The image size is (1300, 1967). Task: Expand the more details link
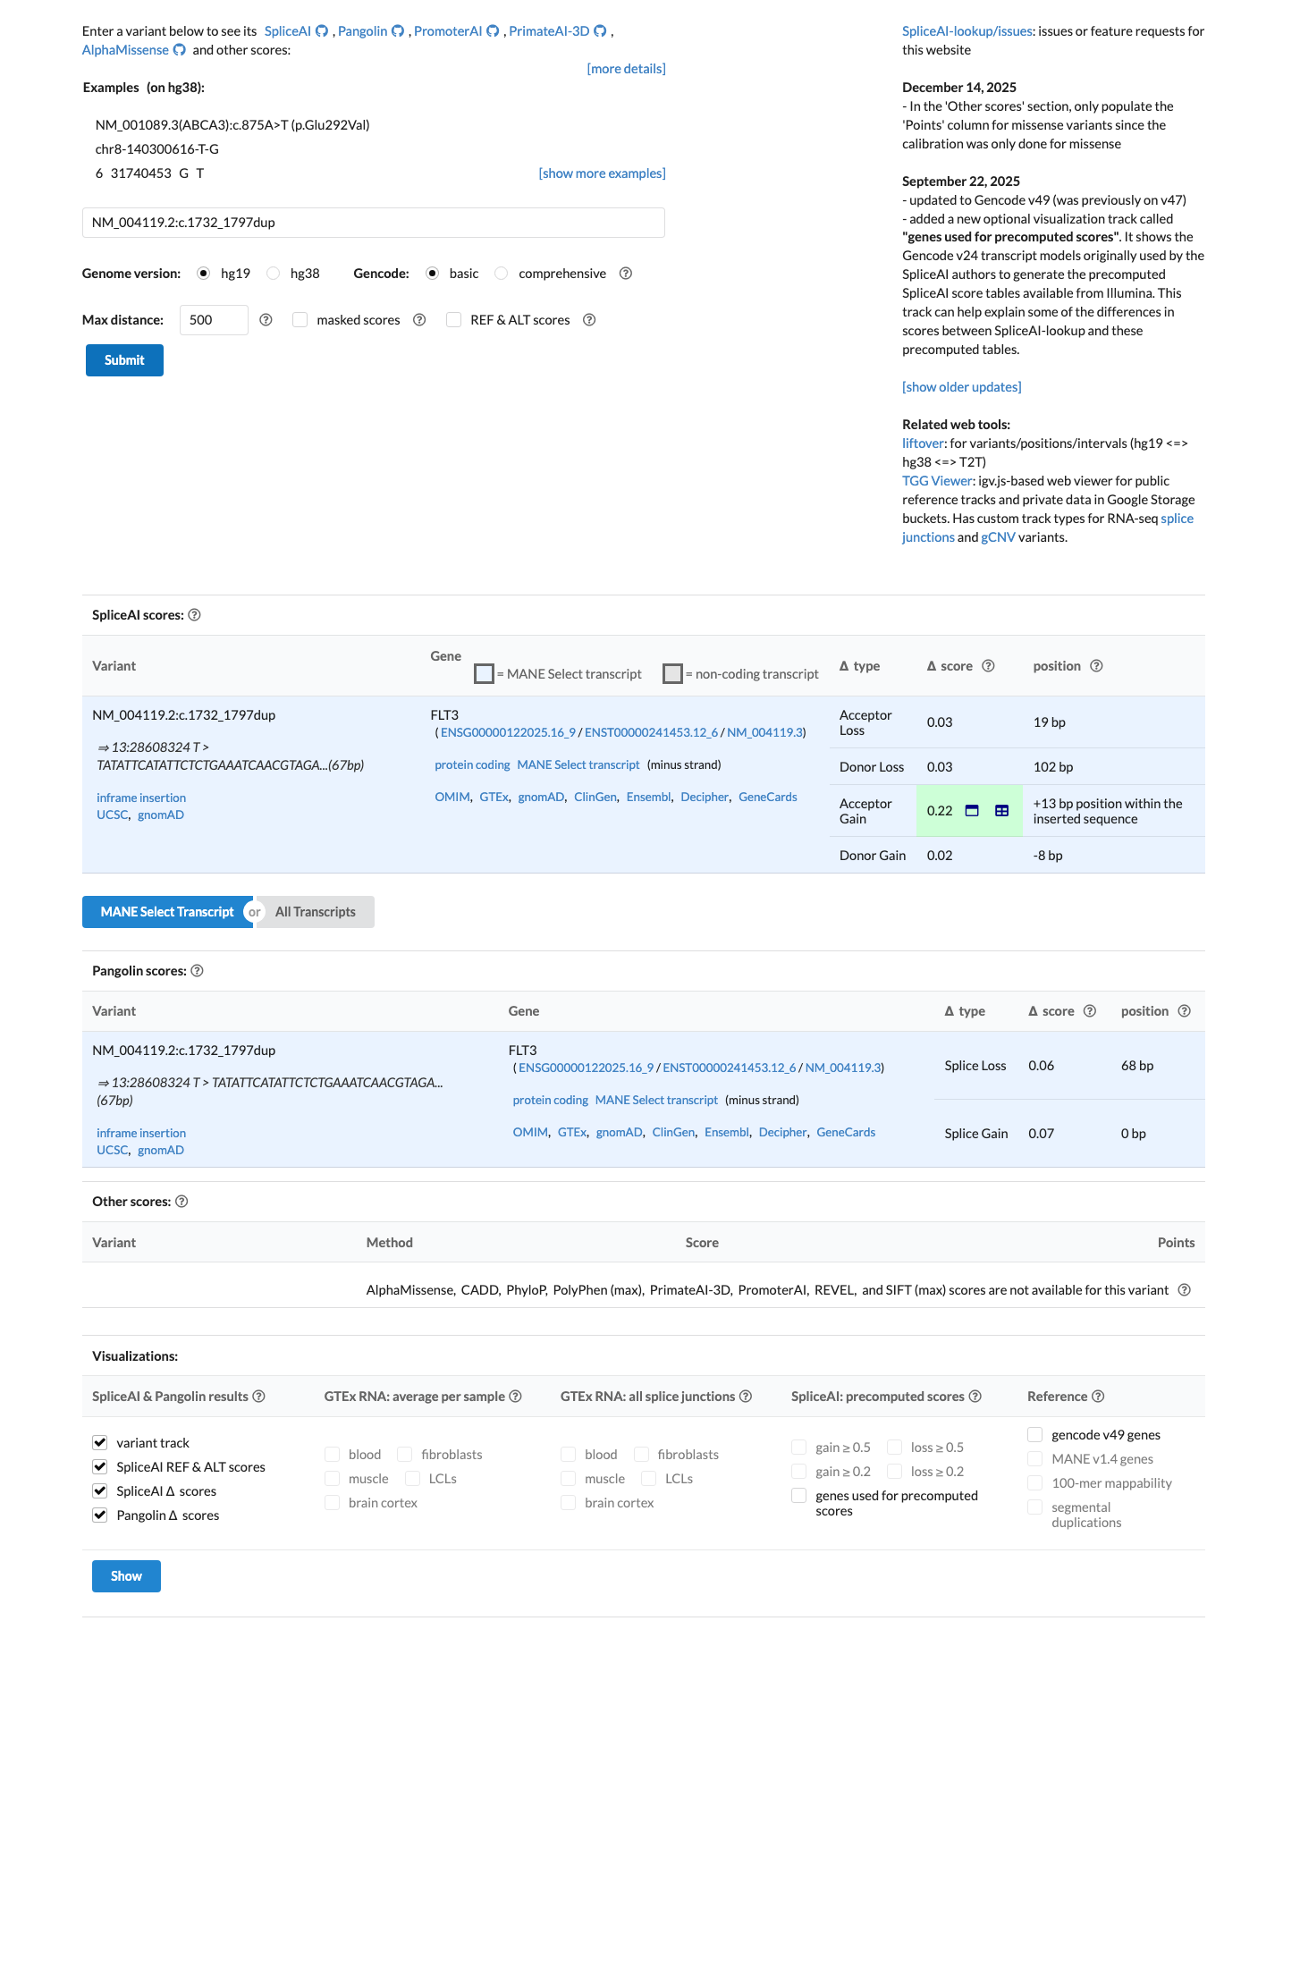pos(626,69)
